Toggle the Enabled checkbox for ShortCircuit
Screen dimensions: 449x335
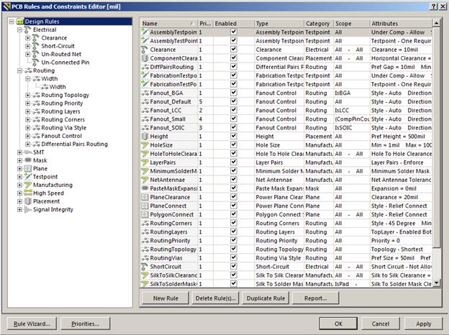pyautogui.click(x=234, y=266)
